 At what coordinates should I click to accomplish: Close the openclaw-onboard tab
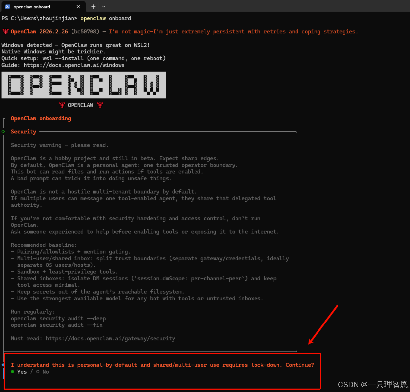[x=78, y=7]
